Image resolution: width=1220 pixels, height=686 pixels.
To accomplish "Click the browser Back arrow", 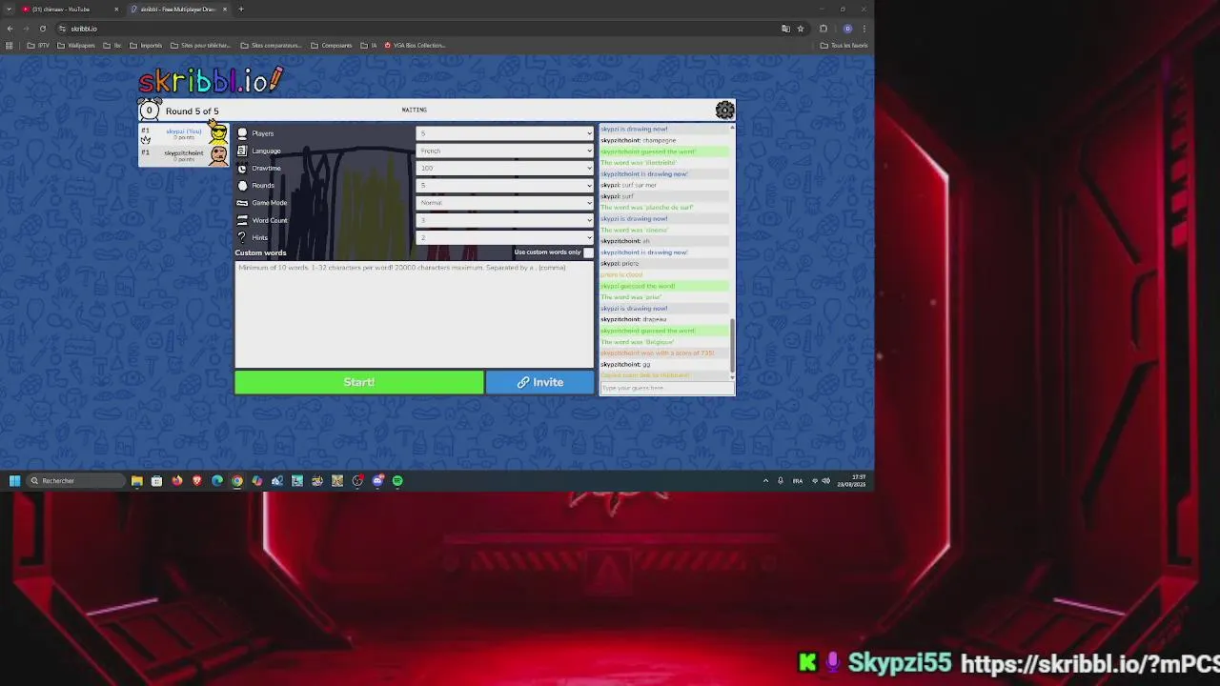I will pyautogui.click(x=10, y=29).
